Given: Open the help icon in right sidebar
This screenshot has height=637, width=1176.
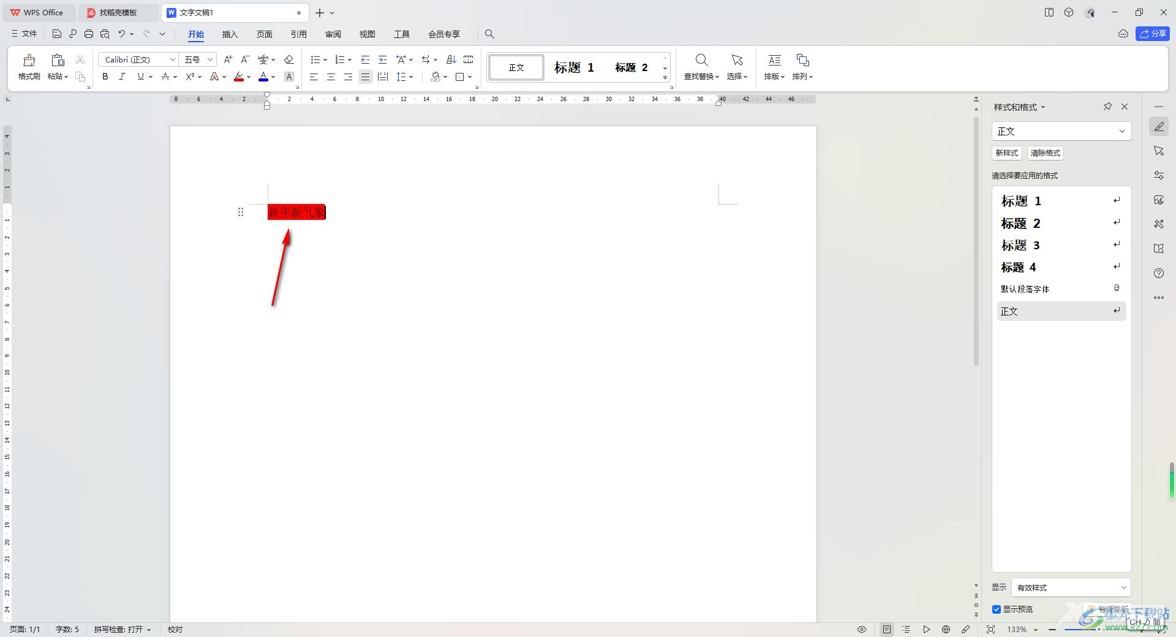Looking at the screenshot, I should pos(1159,273).
